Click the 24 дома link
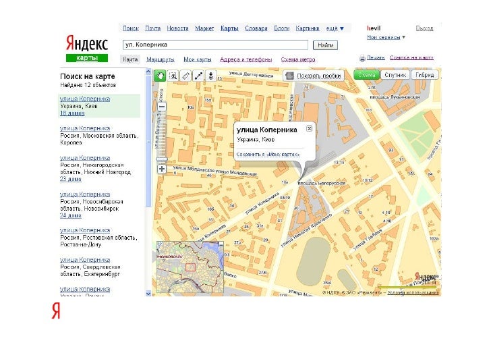491x347 pixels. (x=70, y=215)
